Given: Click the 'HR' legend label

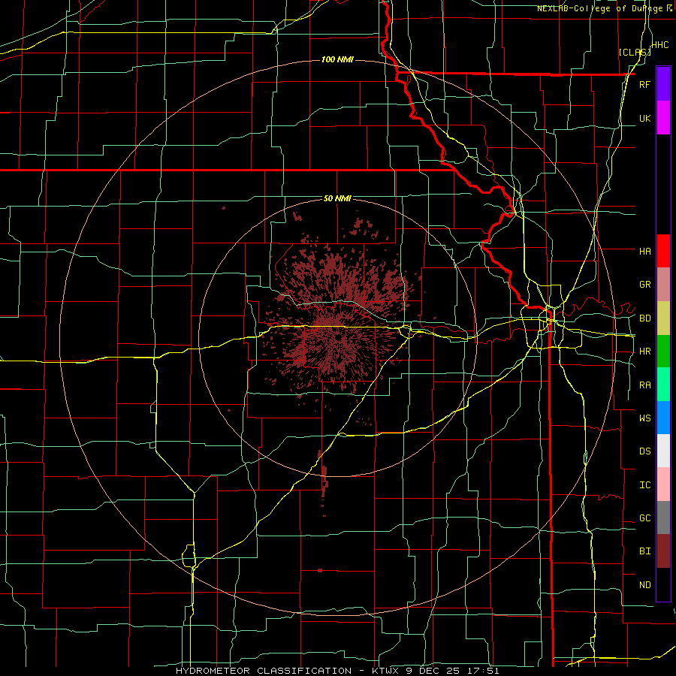Looking at the screenshot, I should click(644, 352).
